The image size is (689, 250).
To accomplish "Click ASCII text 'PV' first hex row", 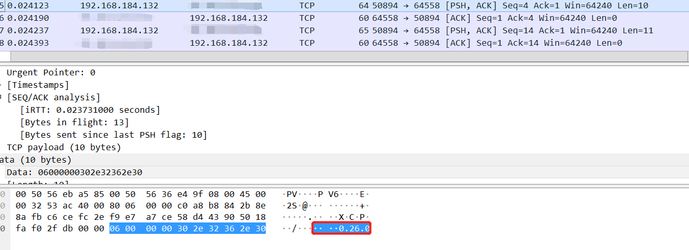I will pyautogui.click(x=292, y=194).
